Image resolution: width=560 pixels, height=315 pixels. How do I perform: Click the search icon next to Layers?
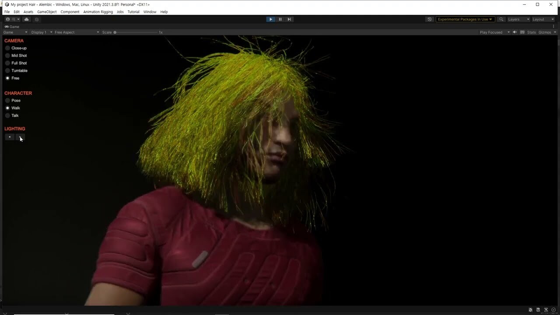click(x=501, y=19)
